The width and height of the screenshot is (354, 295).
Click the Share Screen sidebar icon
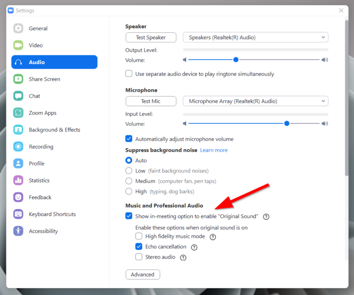tap(18, 79)
